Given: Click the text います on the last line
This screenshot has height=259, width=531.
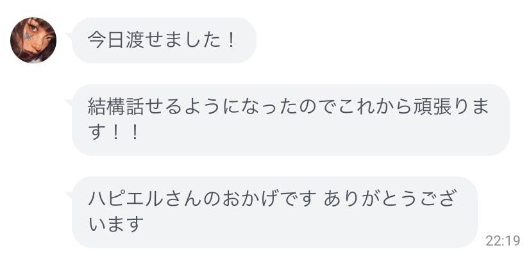Looking at the screenshot, I should click(115, 226).
